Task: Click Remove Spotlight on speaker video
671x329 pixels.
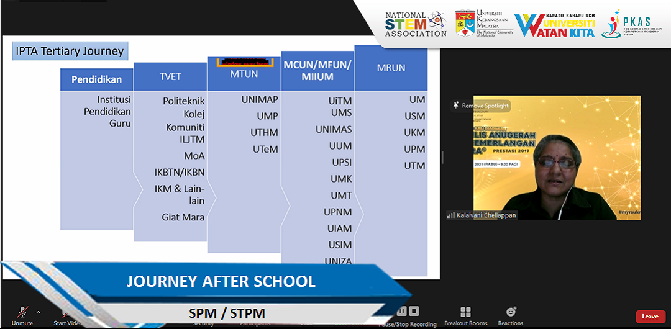Action: coord(481,106)
